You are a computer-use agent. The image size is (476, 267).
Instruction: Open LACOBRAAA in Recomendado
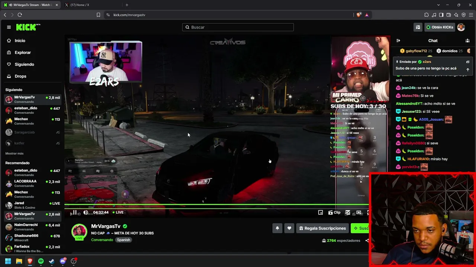pyautogui.click(x=33, y=183)
